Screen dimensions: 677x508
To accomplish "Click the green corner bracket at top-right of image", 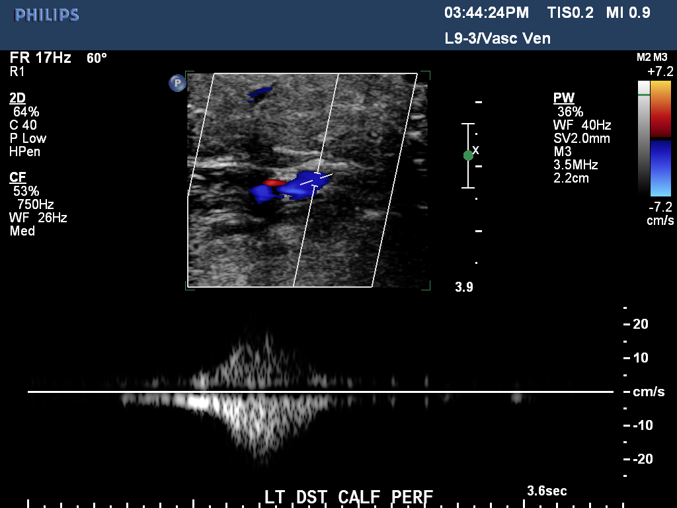I will pos(426,75).
